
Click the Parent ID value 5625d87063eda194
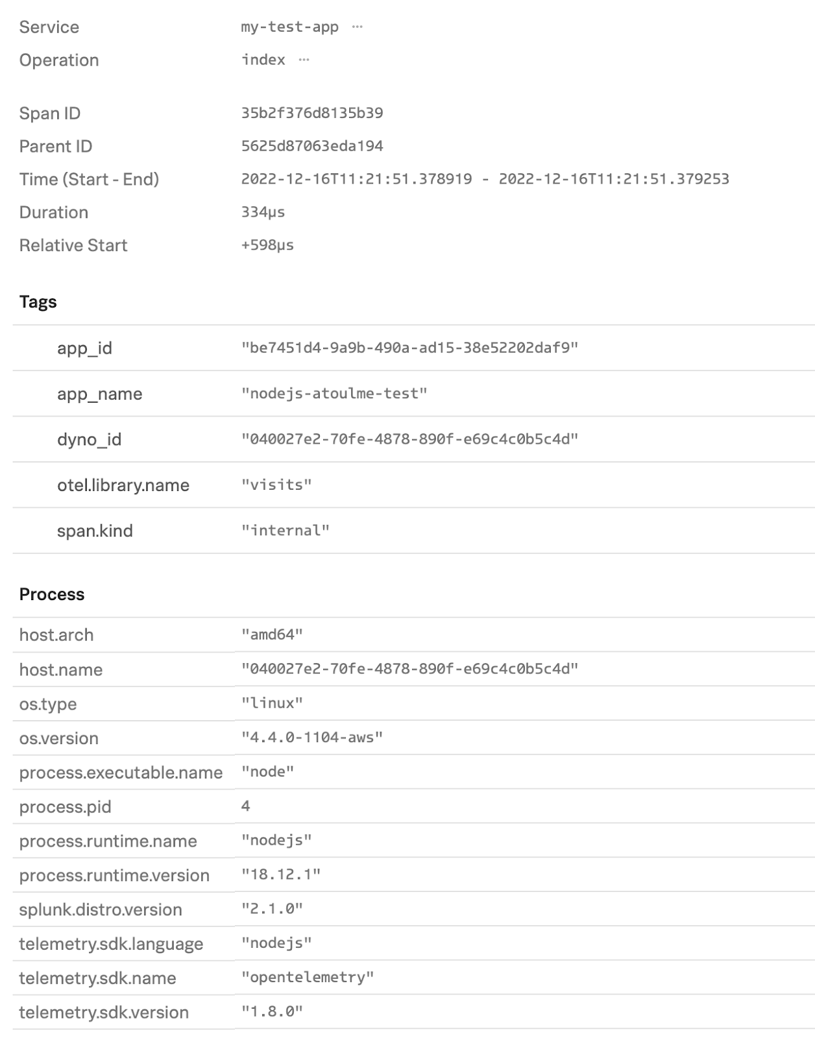[312, 146]
